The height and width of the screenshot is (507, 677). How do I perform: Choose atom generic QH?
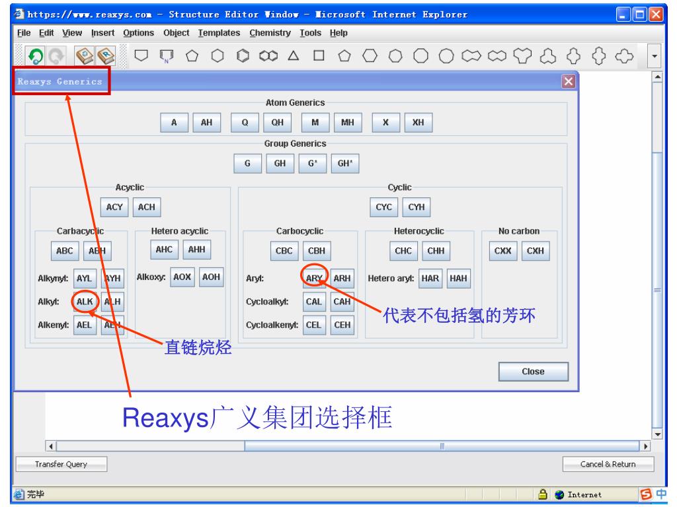(x=278, y=122)
